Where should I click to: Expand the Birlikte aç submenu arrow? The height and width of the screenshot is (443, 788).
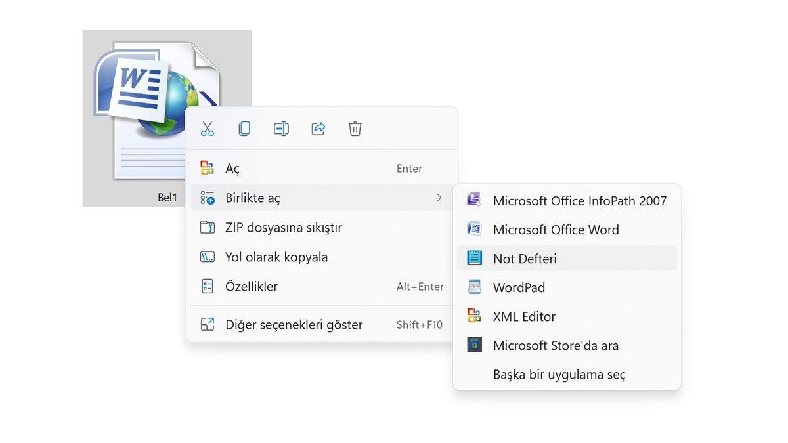[x=439, y=198]
